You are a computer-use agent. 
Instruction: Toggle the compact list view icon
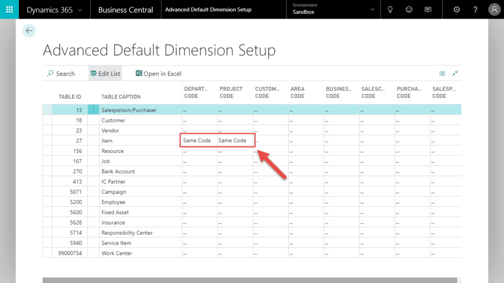[442, 72]
